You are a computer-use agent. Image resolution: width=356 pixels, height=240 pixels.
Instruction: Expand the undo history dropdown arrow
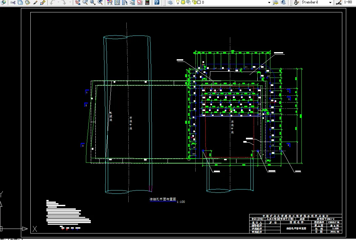tap(58, 2)
